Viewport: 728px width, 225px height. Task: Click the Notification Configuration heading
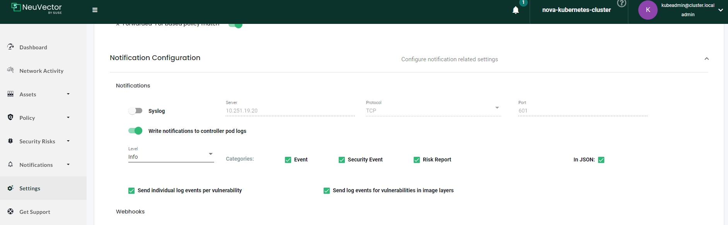(x=155, y=58)
